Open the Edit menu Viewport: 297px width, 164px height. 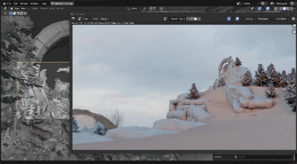click(x=16, y=4)
